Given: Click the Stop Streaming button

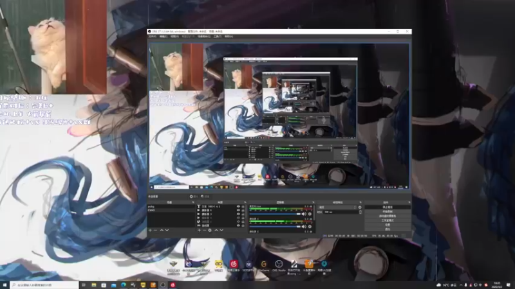Looking at the screenshot, I should point(388,207).
